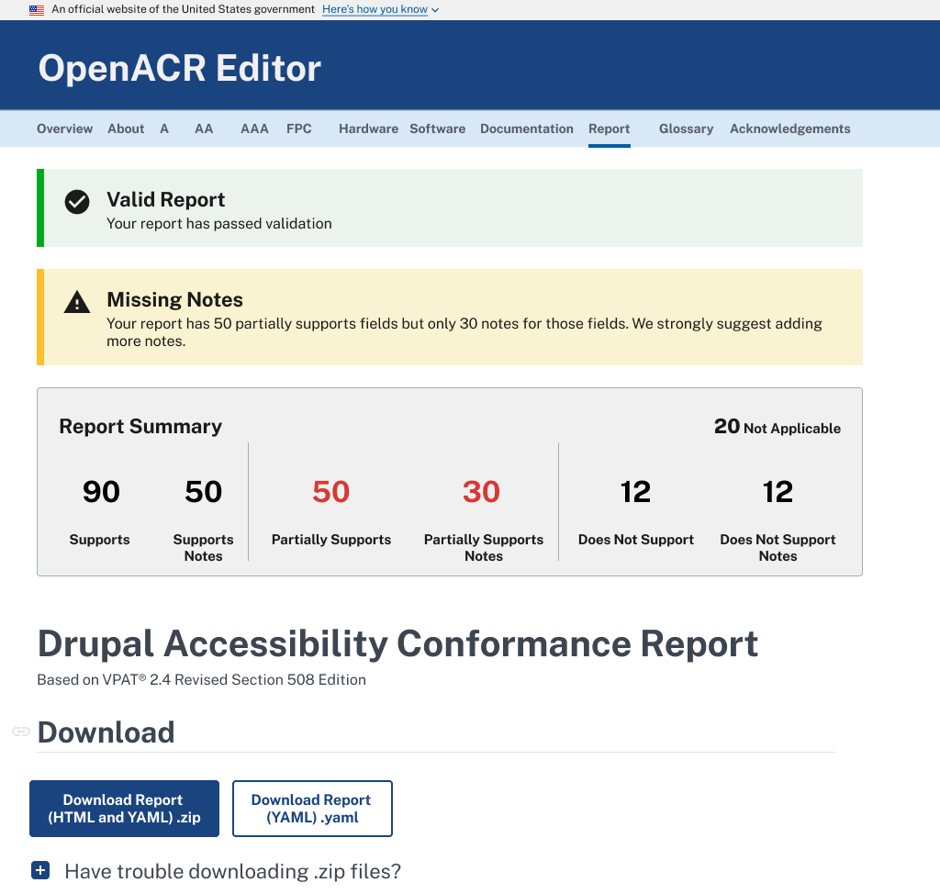This screenshot has width=940, height=894.
Task: Open the FPC tab
Action: (x=299, y=129)
